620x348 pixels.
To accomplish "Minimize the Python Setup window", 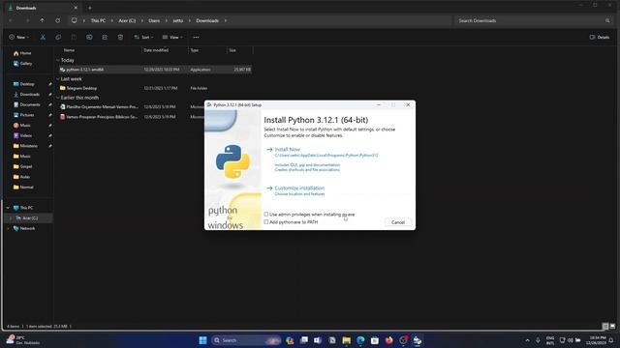I will [379, 105].
